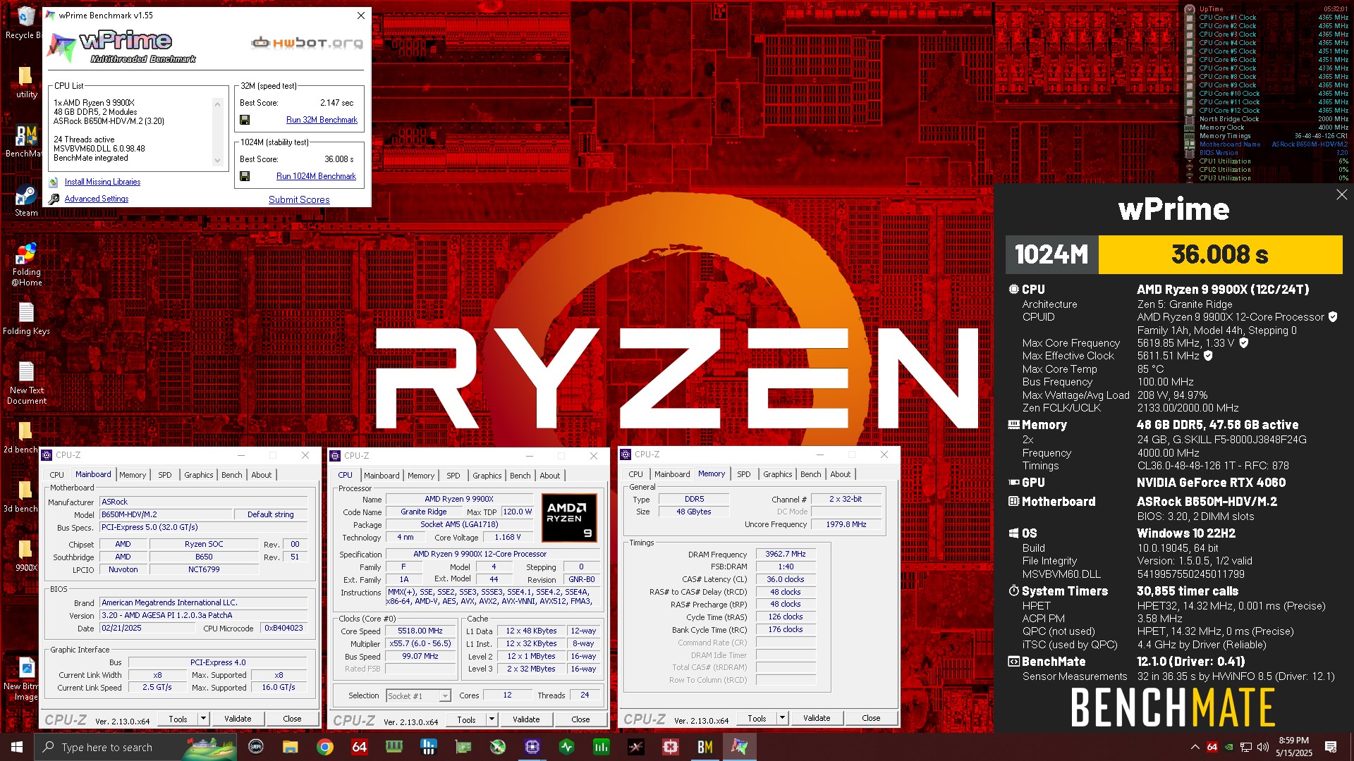Select the New Text Document file
This screenshot has height=761, width=1354.
[26, 384]
